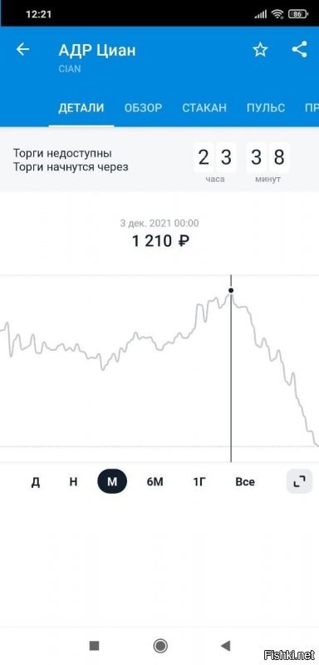The image size is (319, 665).
Task: Switch to the ДЕТАЛИ tab
Action: coord(81,108)
